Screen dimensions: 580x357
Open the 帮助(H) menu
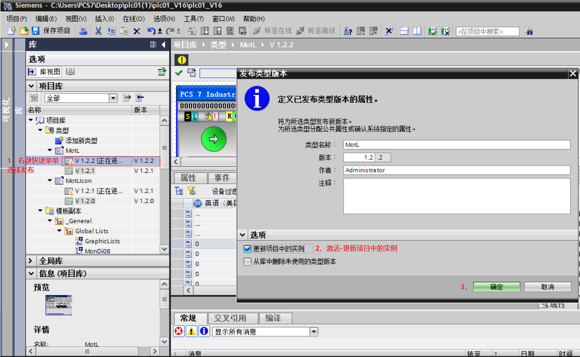click(x=254, y=19)
